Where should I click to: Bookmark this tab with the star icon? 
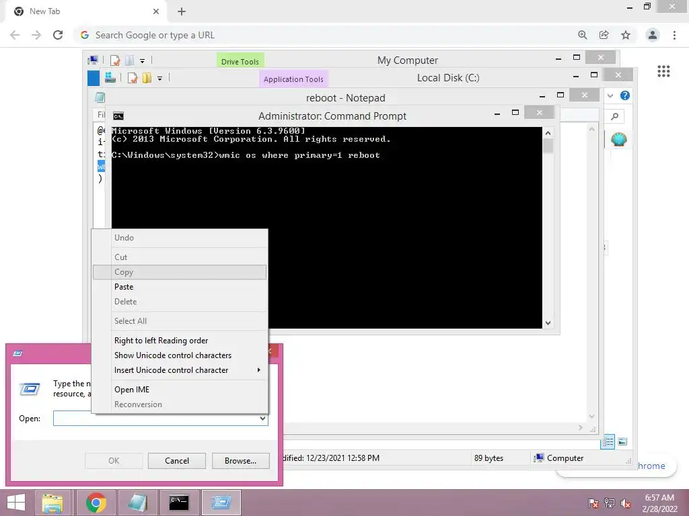(x=626, y=35)
